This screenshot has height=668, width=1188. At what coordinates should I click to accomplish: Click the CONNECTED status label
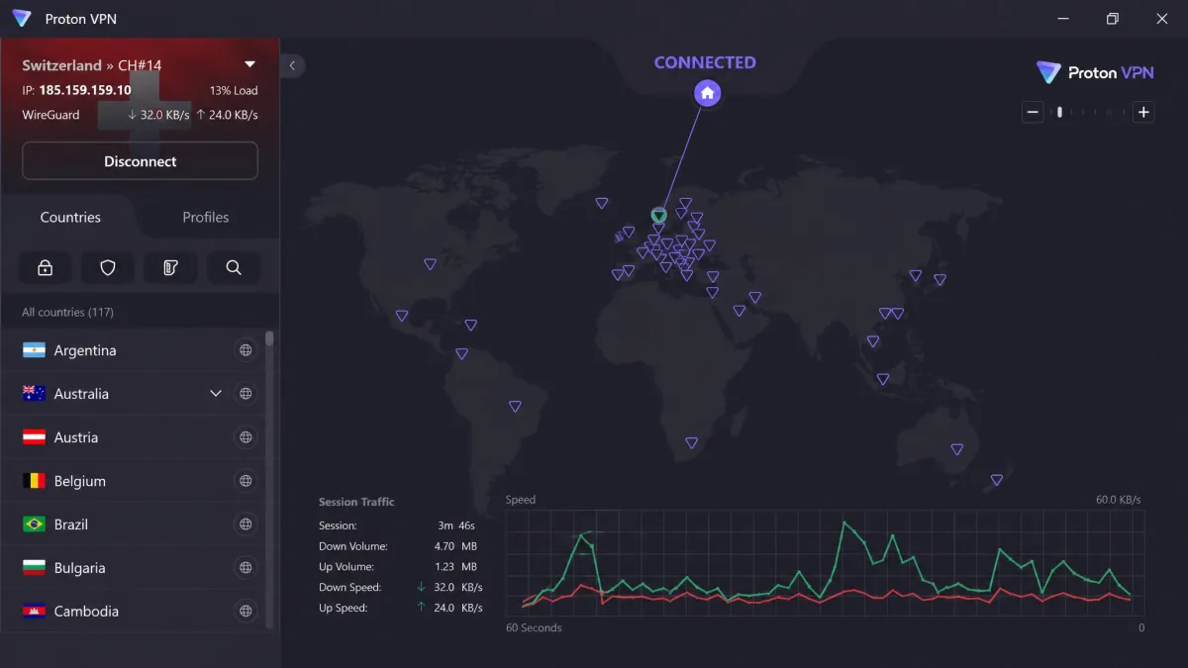pyautogui.click(x=705, y=62)
